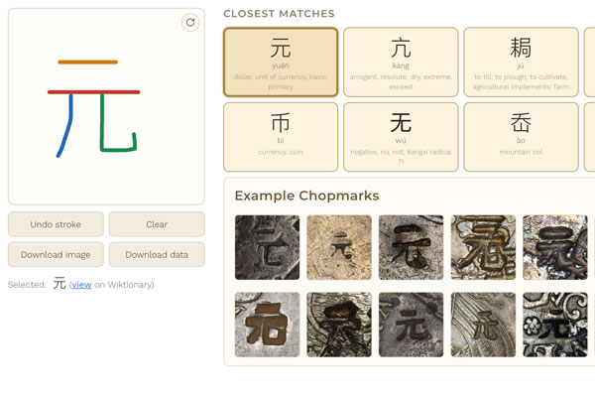Viewport: 595px width, 397px height.
Task: Click Download data button
Action: (157, 254)
